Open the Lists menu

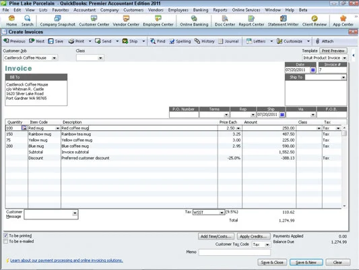pyautogui.click(x=43, y=10)
